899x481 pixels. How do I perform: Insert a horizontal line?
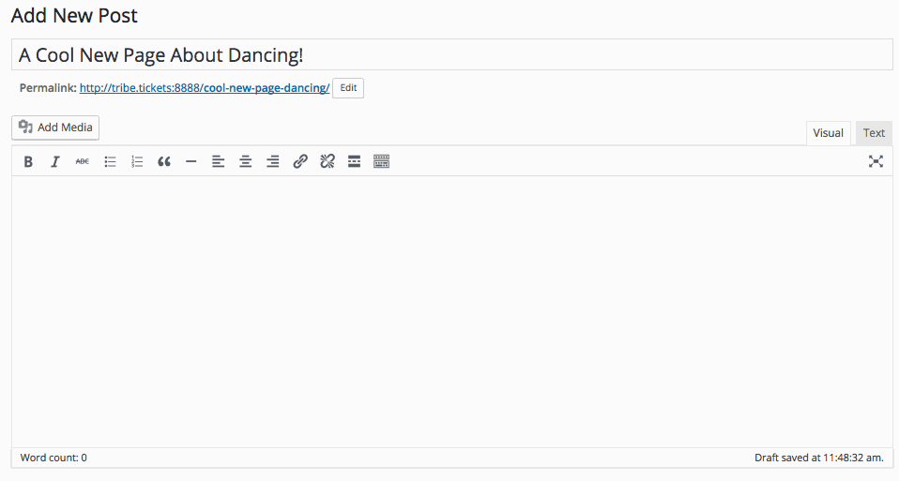click(x=191, y=161)
